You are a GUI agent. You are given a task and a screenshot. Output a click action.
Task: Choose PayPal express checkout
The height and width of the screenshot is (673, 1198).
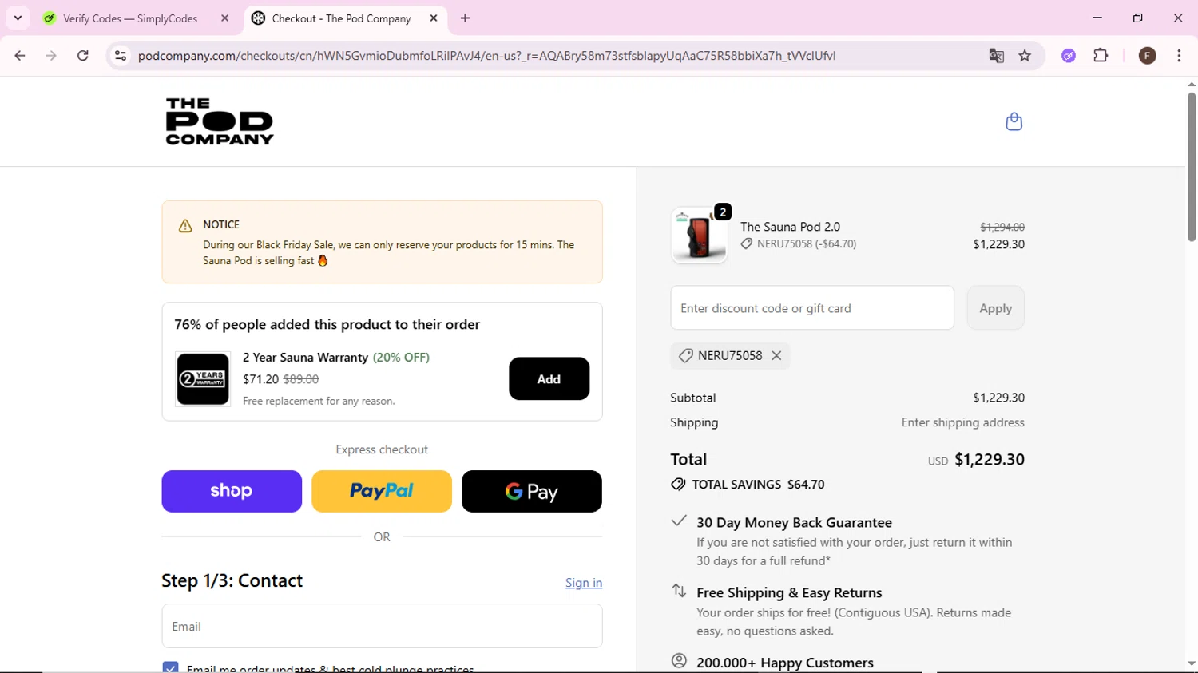(x=382, y=491)
